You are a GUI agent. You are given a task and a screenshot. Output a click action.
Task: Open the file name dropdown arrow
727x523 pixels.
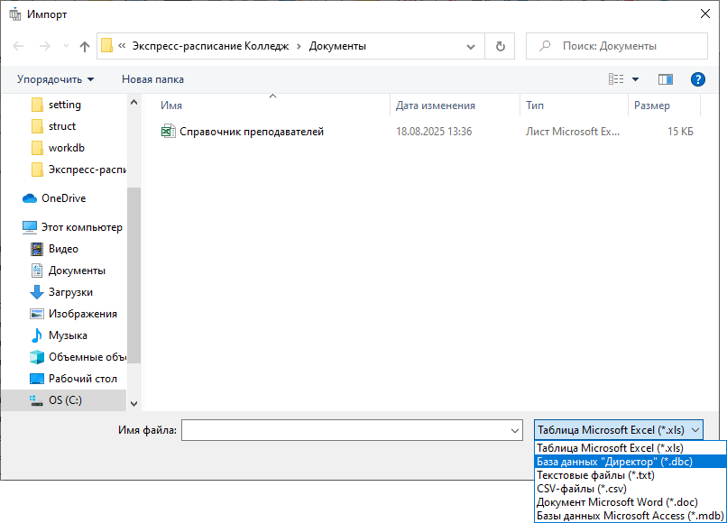point(515,431)
